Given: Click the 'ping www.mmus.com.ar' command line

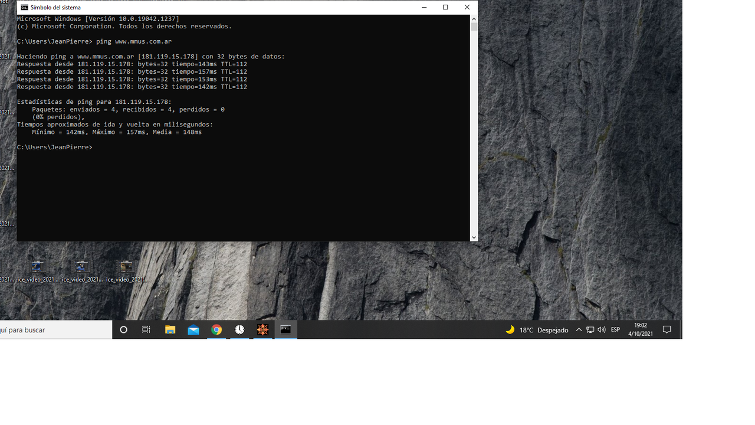Looking at the screenshot, I should [94, 42].
